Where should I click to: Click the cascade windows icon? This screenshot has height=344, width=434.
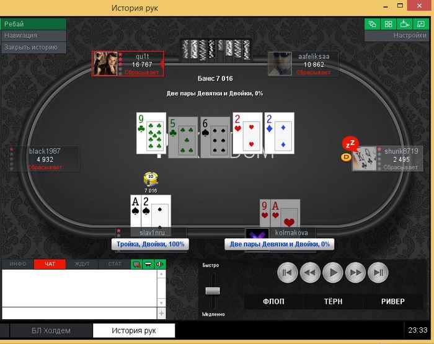point(372,24)
